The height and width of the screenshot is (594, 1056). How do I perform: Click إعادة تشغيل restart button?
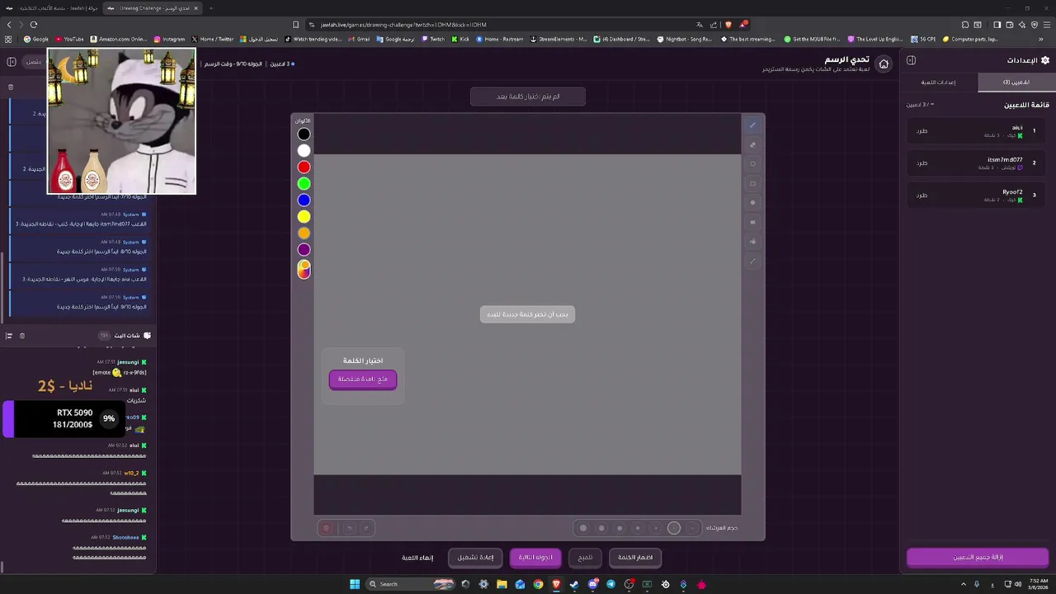tap(475, 558)
